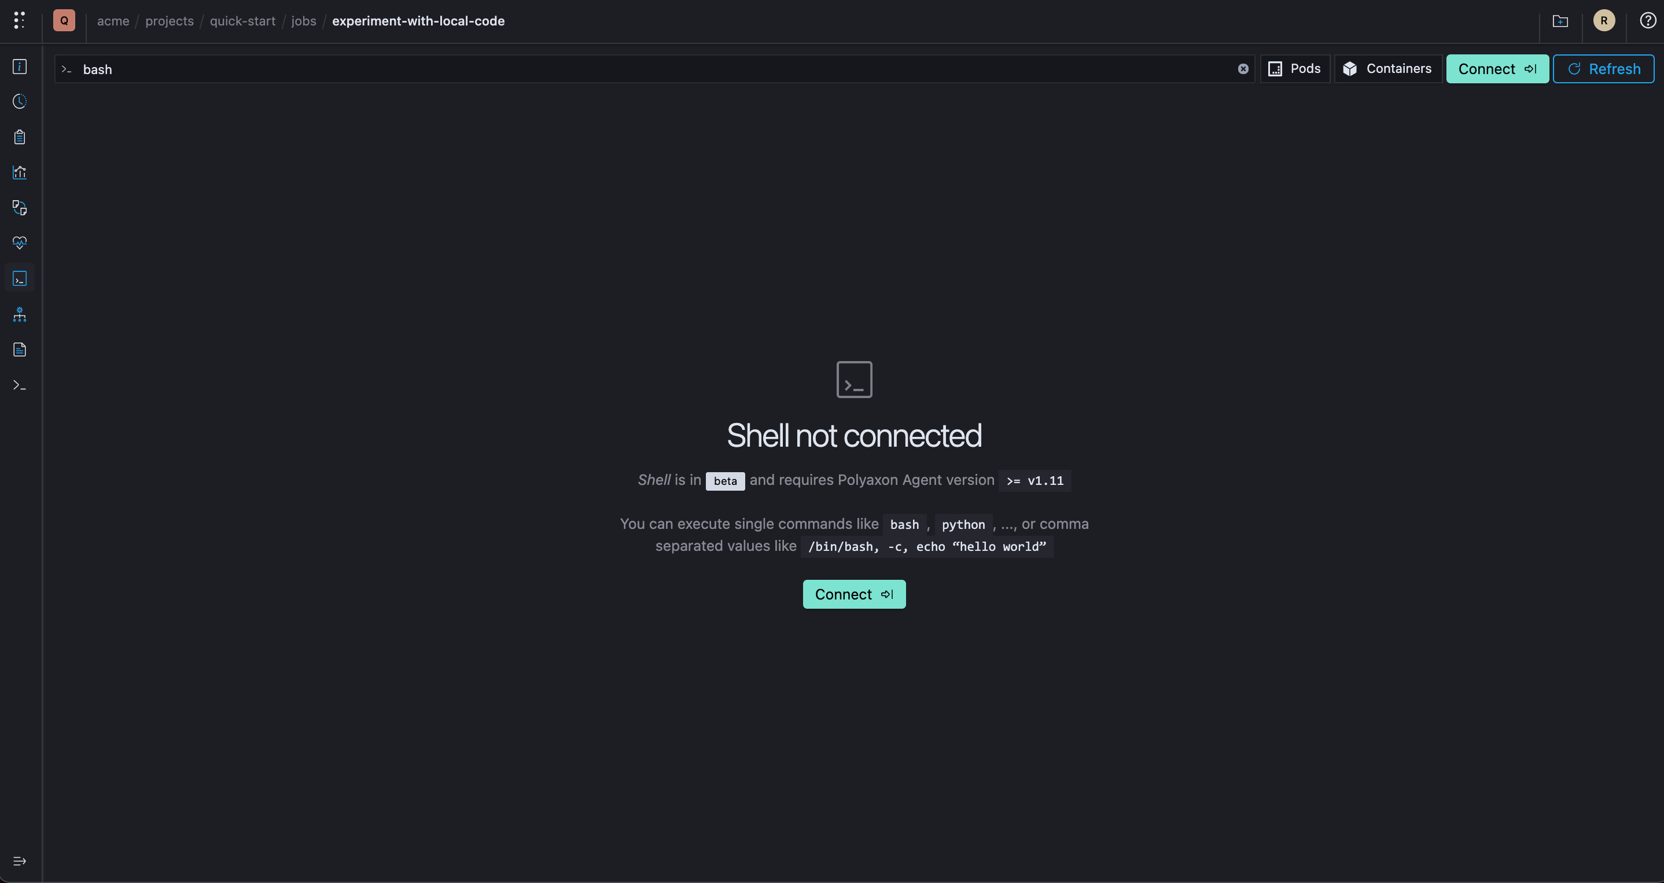Image resolution: width=1664 pixels, height=883 pixels.
Task: Click the Refresh button
Action: [x=1603, y=69]
